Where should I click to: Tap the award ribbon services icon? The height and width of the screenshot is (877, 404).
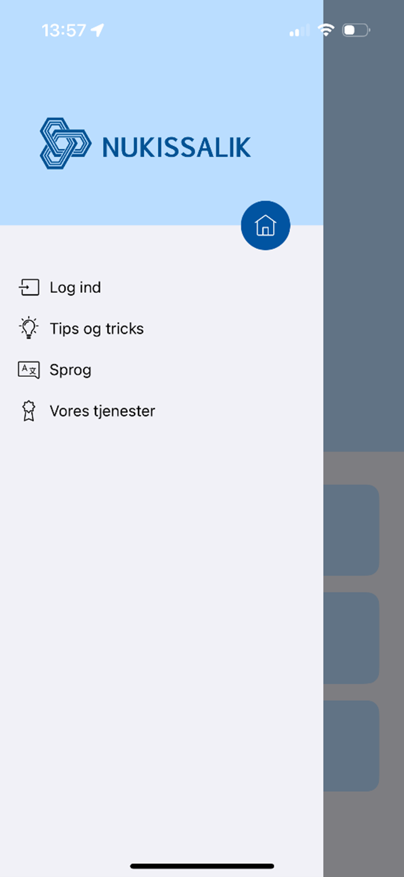click(x=29, y=411)
